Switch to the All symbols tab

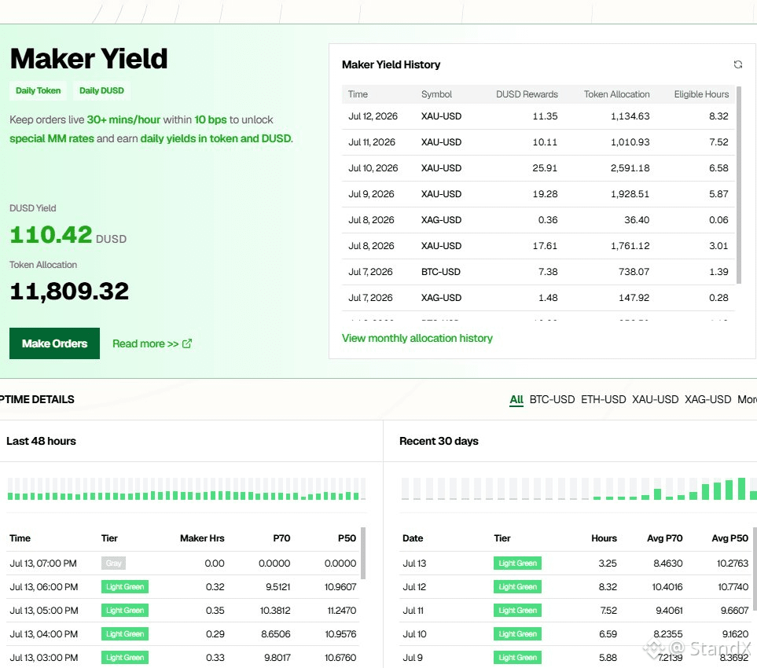point(516,400)
